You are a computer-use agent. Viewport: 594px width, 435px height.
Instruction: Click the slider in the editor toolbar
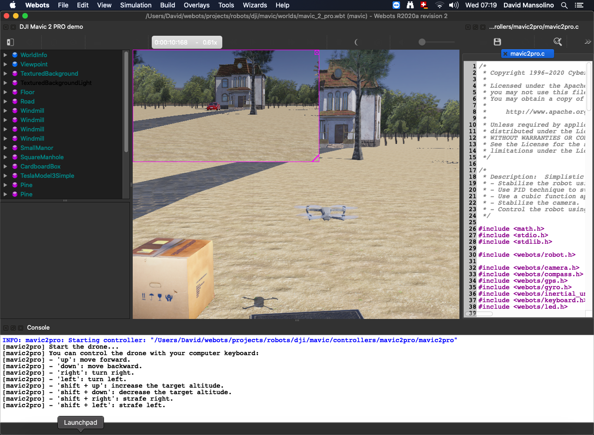[x=422, y=42]
